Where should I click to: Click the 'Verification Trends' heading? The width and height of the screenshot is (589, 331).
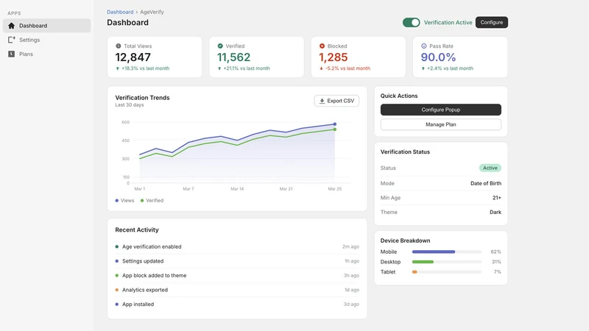[x=142, y=98]
